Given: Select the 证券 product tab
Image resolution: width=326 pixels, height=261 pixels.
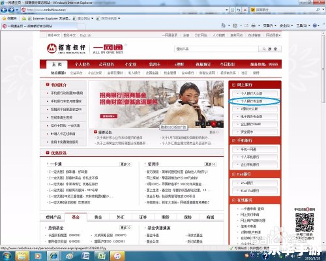Looking at the screenshot, I should click(143, 217).
